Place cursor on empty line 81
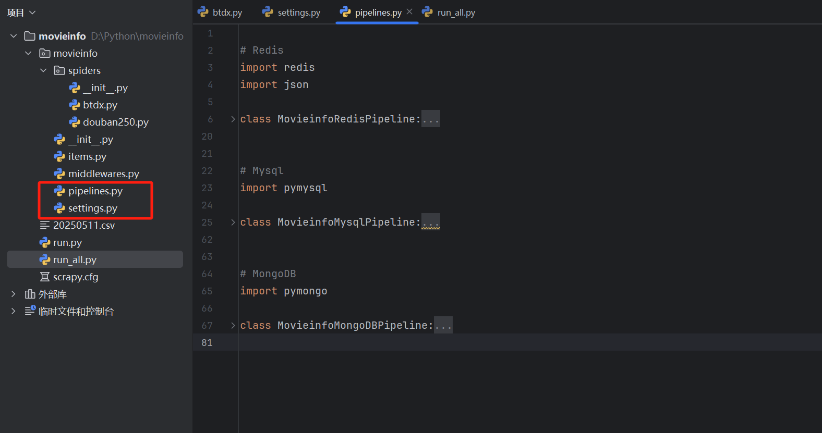 click(530, 342)
